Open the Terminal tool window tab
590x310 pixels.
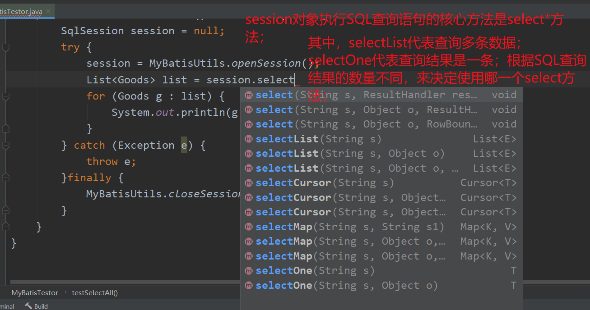tap(7, 306)
